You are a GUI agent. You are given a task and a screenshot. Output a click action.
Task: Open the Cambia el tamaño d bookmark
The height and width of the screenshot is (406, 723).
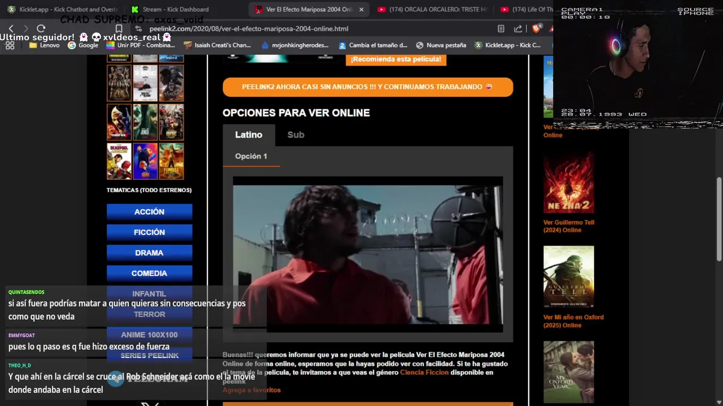(x=373, y=45)
